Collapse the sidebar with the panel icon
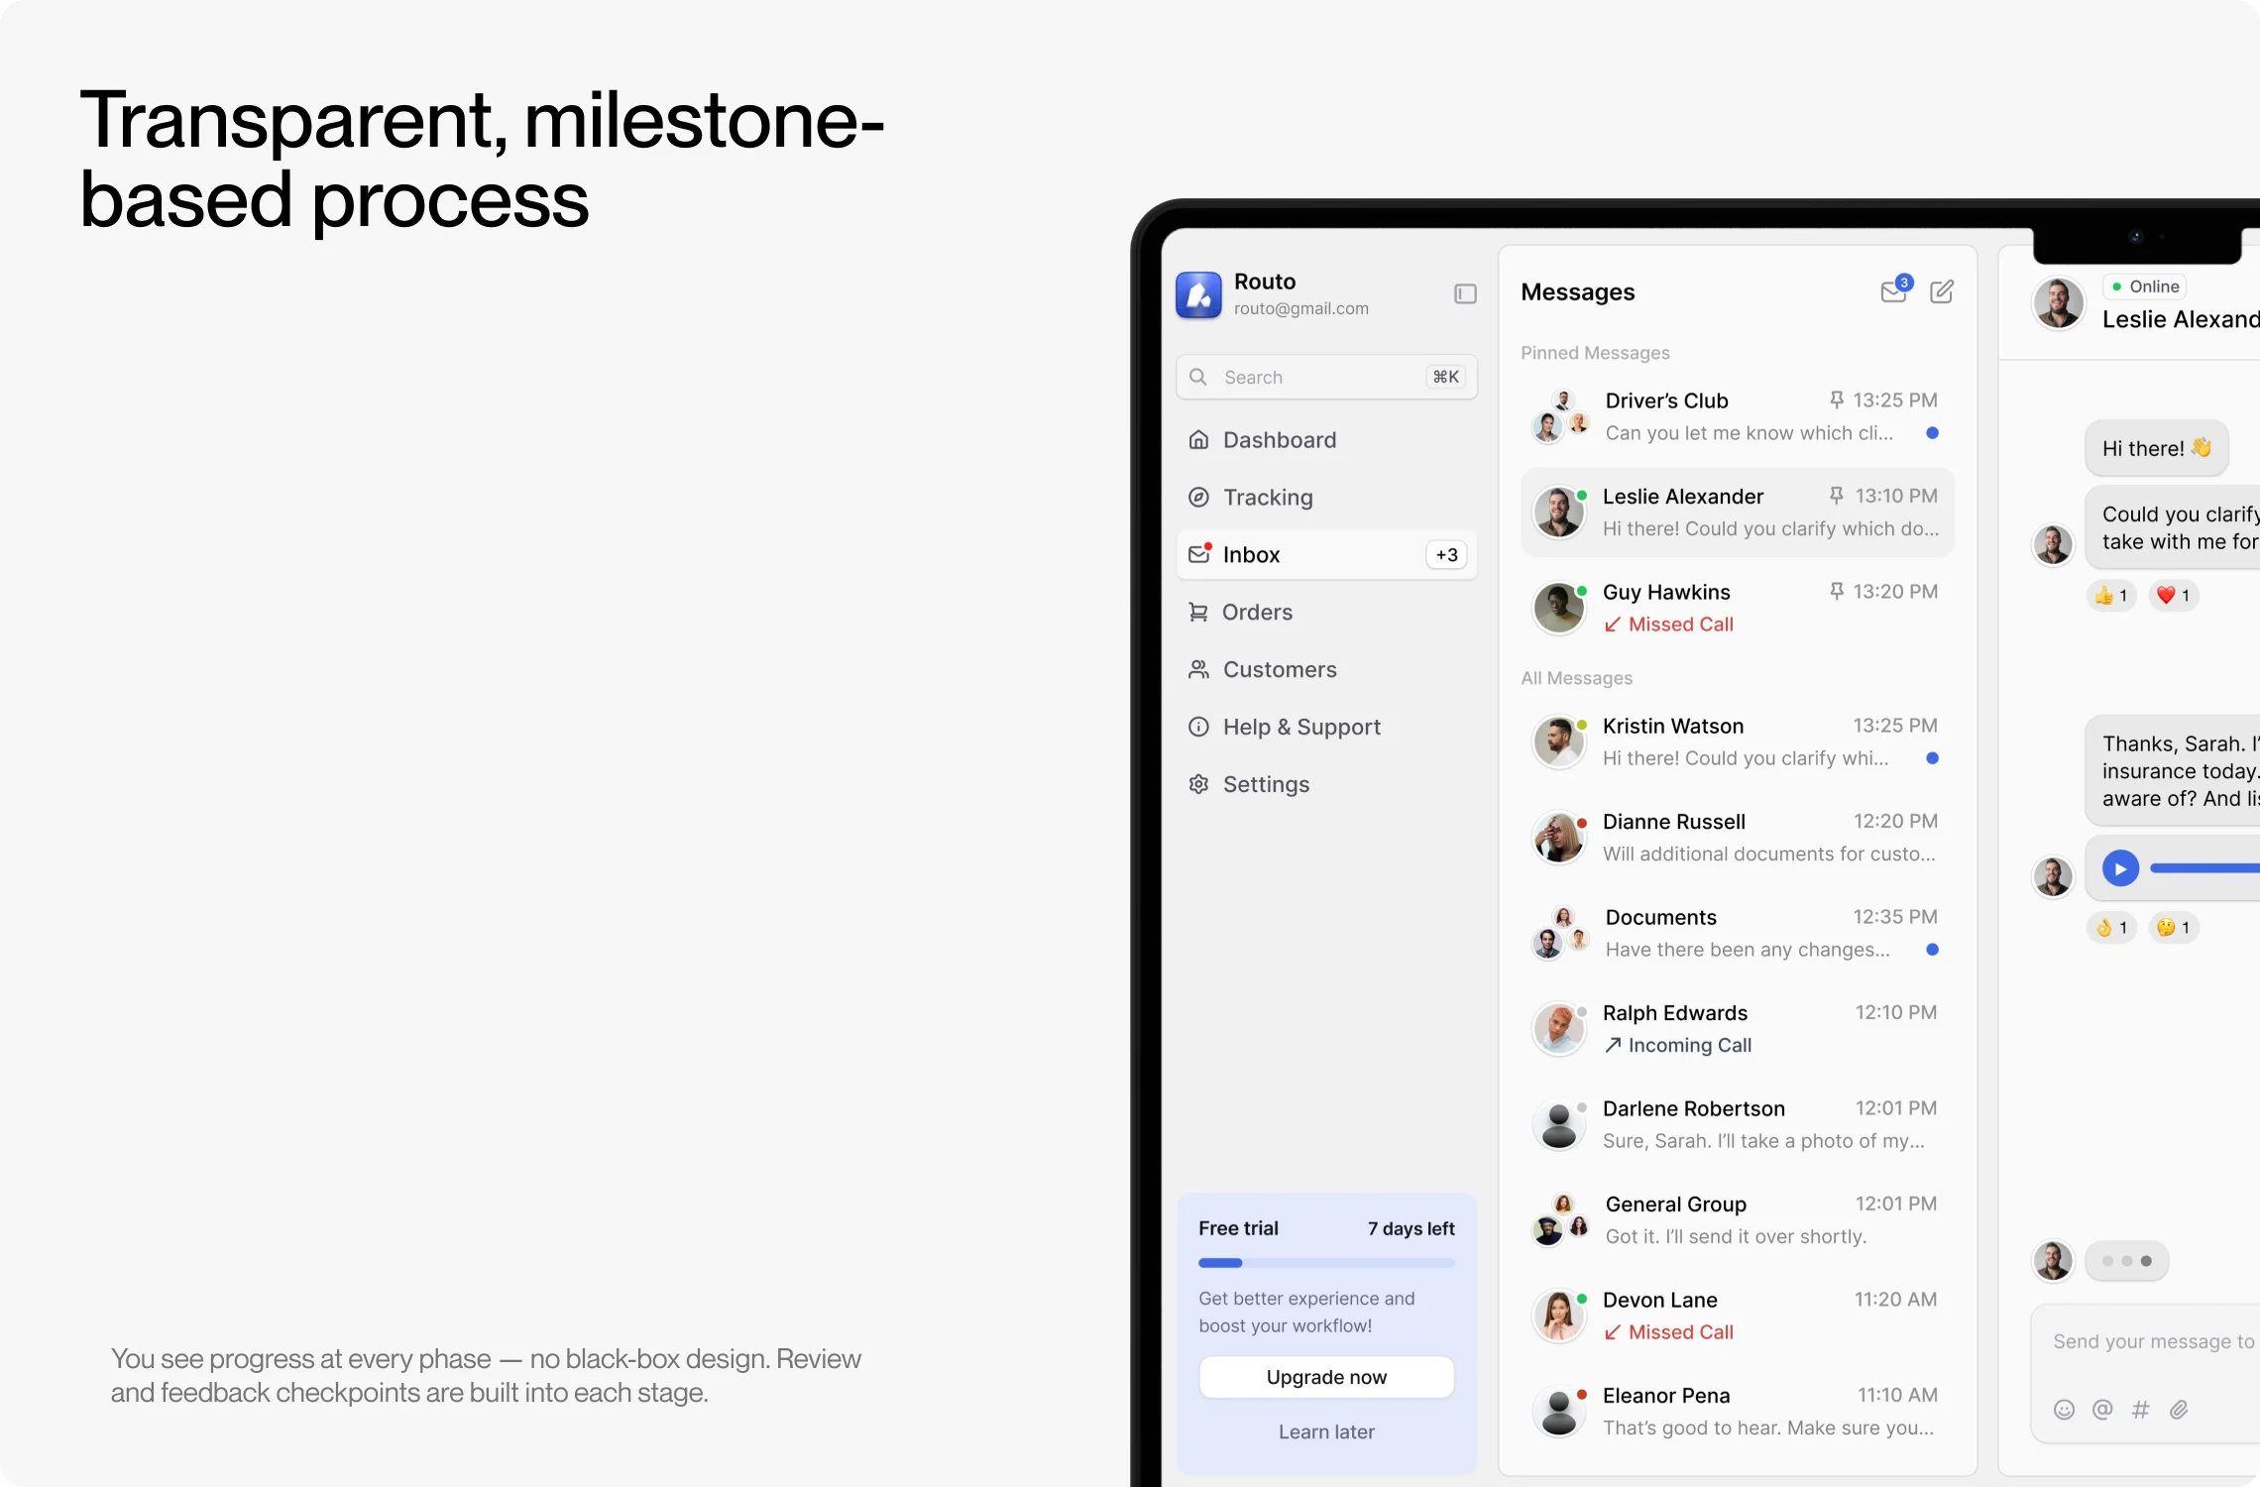 (1465, 294)
